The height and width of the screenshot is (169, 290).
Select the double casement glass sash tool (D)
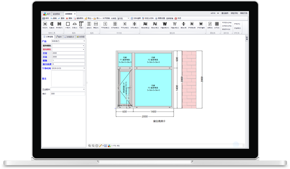[115, 25]
